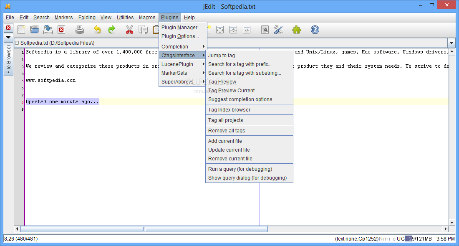Image resolution: width=459 pixels, height=246 pixels.
Task: Click the green Redo arrow icon
Action: point(111,30)
